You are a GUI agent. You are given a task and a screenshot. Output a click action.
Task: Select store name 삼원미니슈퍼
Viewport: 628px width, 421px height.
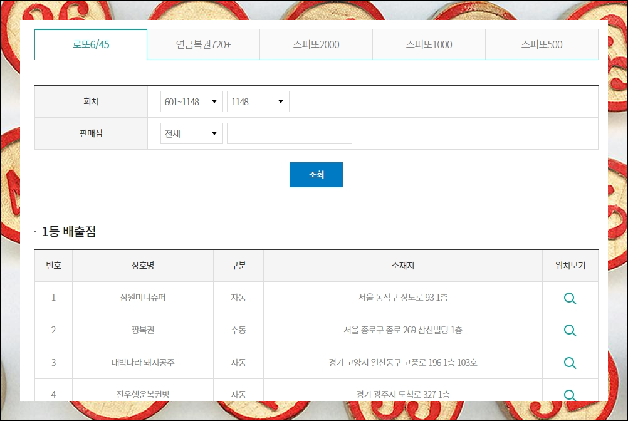(x=143, y=298)
